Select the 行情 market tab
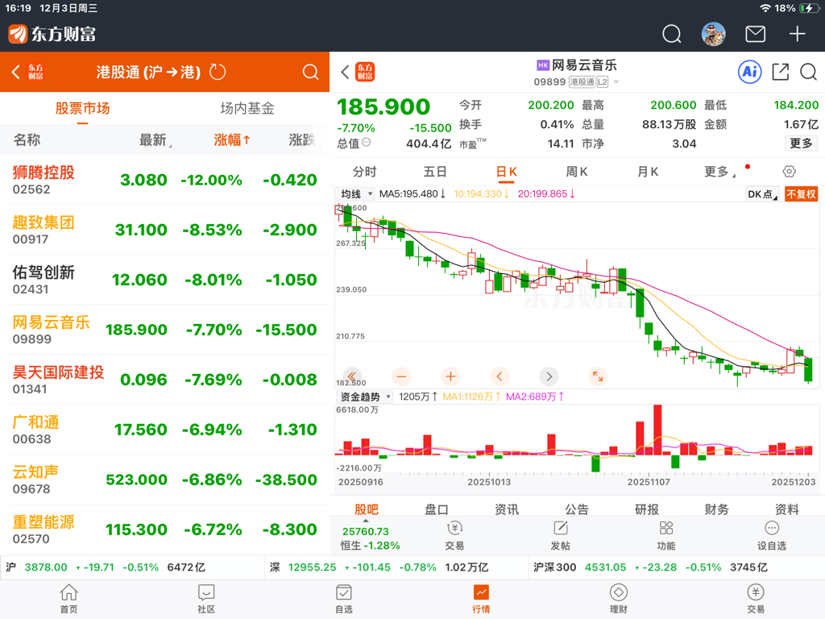 (481, 599)
